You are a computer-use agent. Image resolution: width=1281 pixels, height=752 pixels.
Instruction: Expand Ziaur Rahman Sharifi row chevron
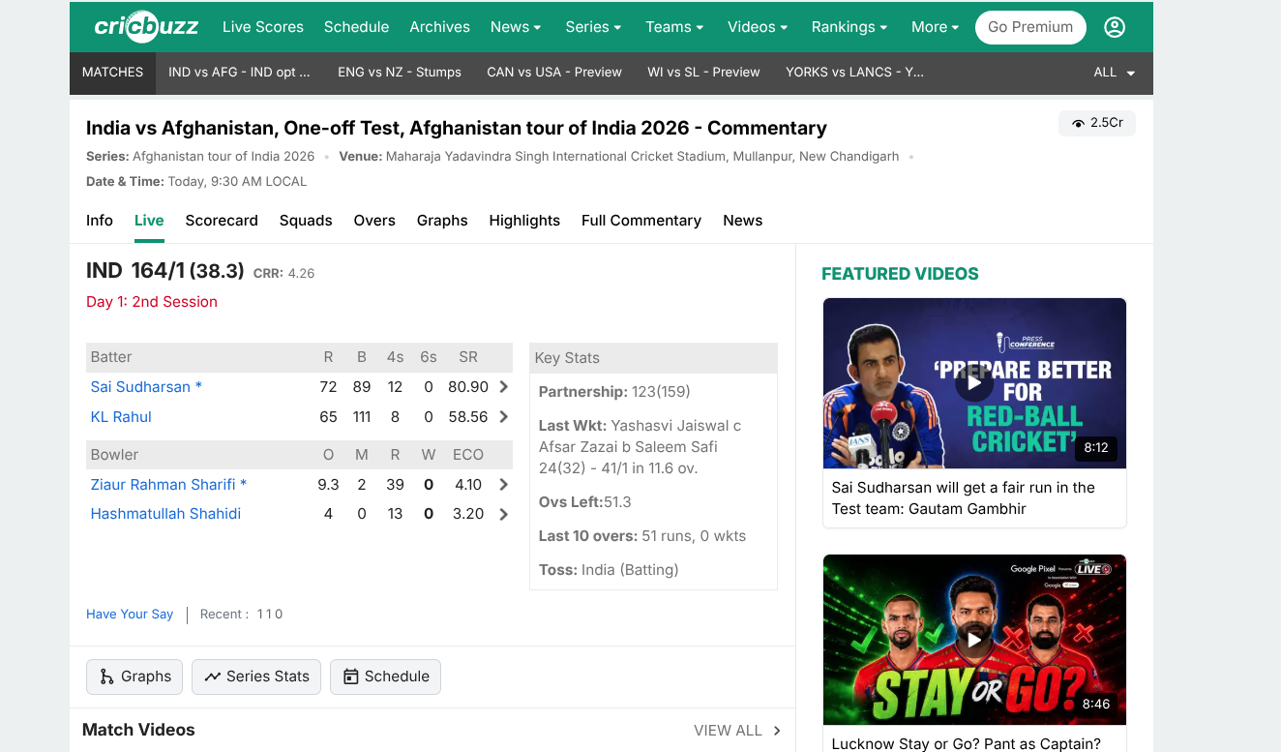coord(503,485)
